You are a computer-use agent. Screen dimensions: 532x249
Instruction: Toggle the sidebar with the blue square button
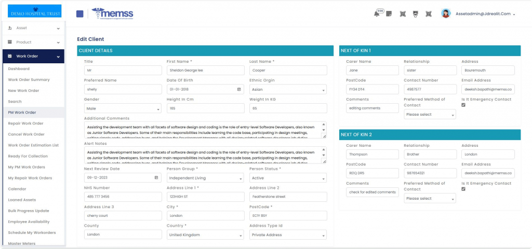point(79,14)
